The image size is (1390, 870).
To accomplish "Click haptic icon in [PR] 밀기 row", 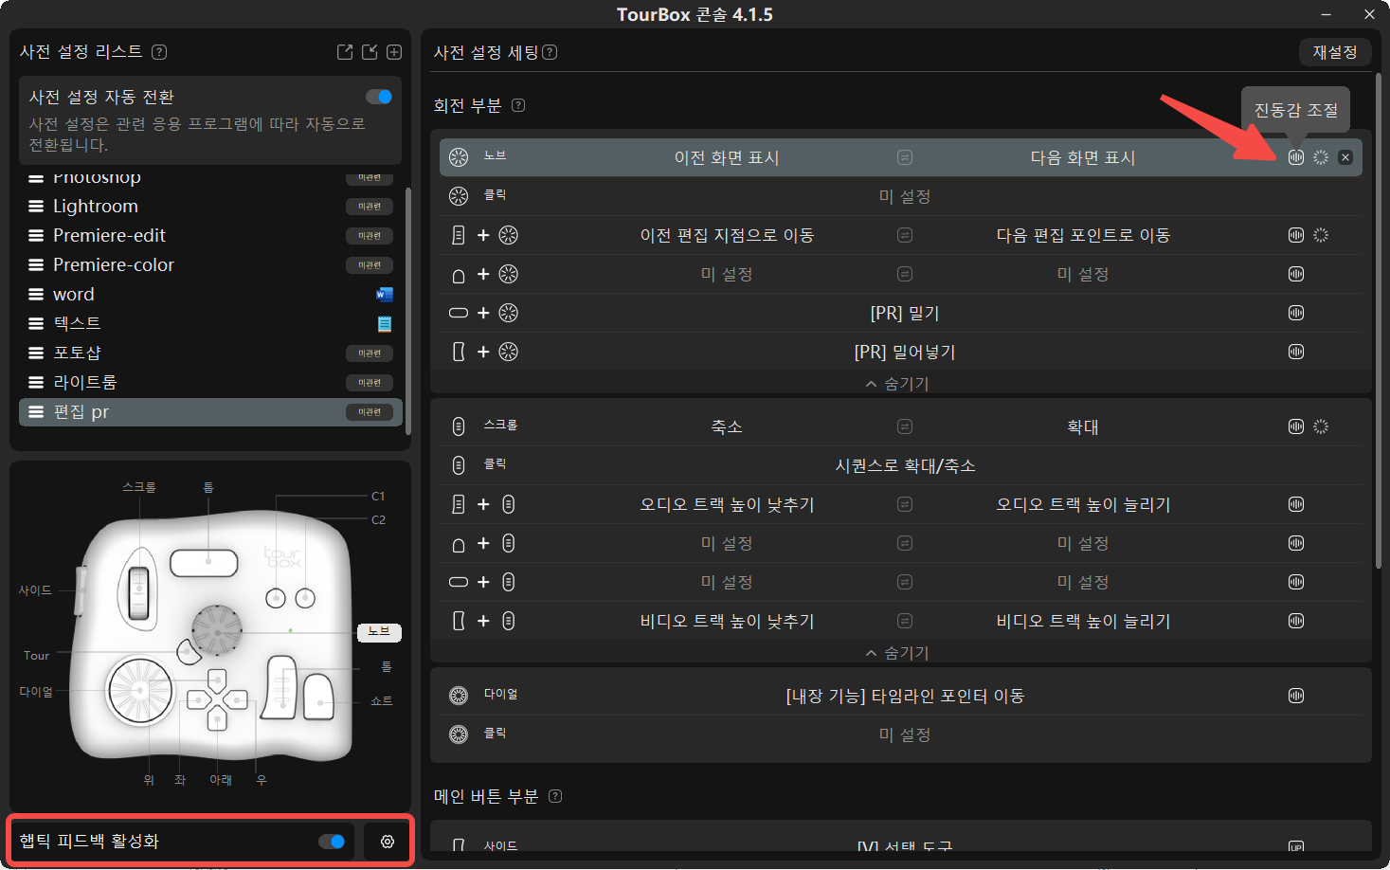I will 1296,313.
